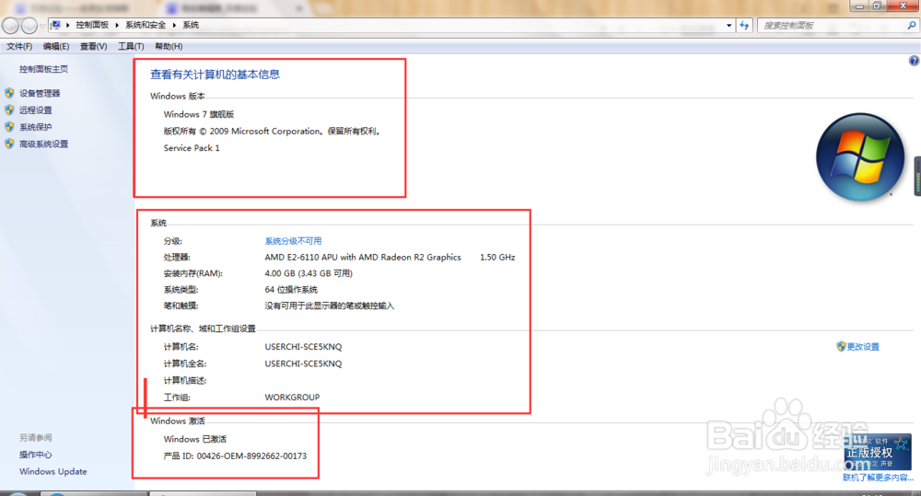Close the System window
This screenshot has width=921, height=496.
coord(903,6)
